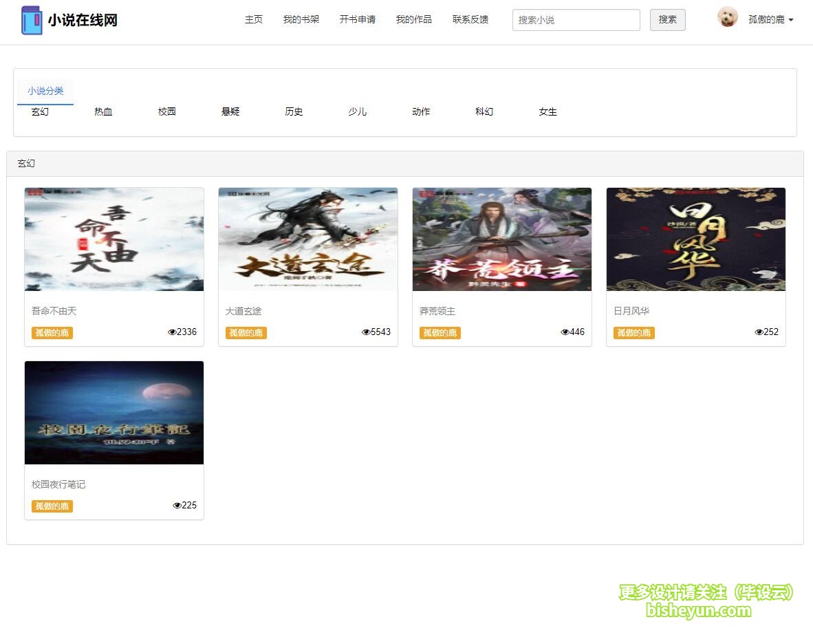Choose the 校园 category
Image resolution: width=813 pixels, height=635 pixels.
tap(167, 112)
